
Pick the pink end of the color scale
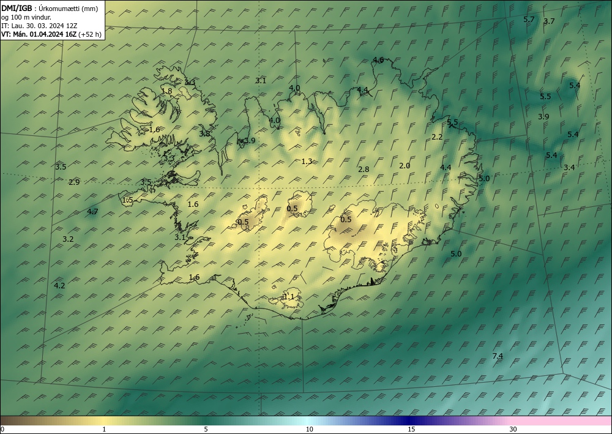(562, 421)
